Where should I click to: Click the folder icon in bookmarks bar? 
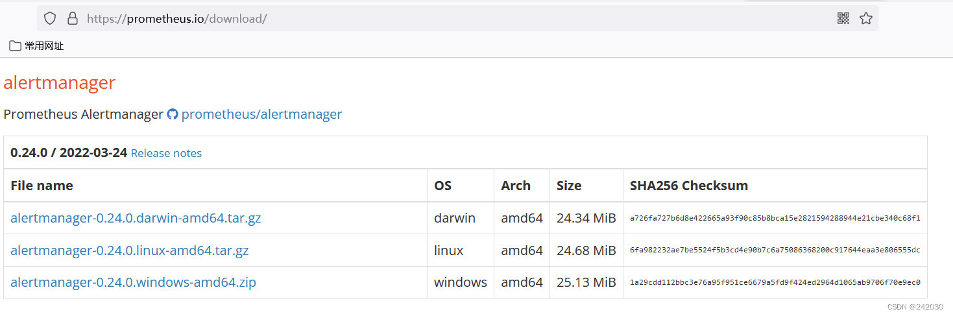(15, 46)
